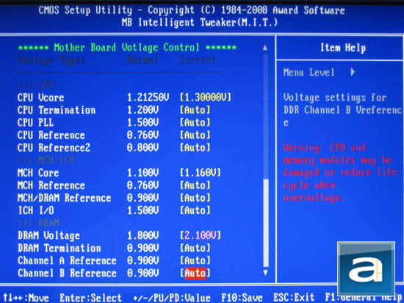
Task: Click highlighted Channel B Reference Auto
Action: [x=195, y=273]
